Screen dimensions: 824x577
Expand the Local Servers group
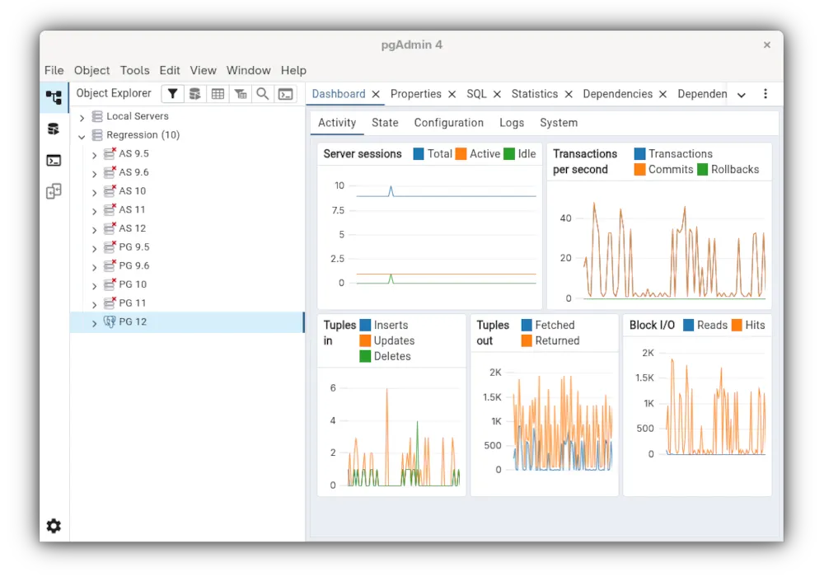[82, 117]
